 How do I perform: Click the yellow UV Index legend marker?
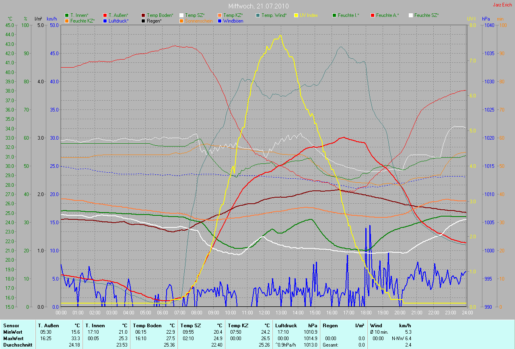296,15
